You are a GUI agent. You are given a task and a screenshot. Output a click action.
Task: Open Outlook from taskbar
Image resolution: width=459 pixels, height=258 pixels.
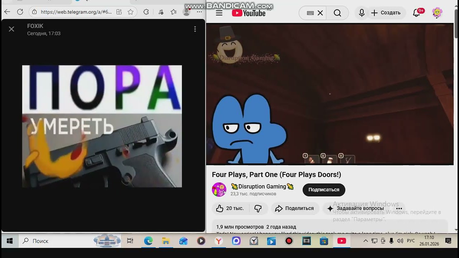(183, 241)
